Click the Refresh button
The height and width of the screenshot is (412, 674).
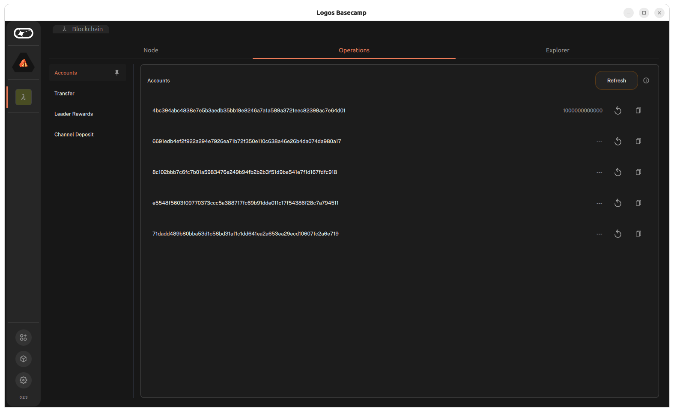(x=617, y=80)
